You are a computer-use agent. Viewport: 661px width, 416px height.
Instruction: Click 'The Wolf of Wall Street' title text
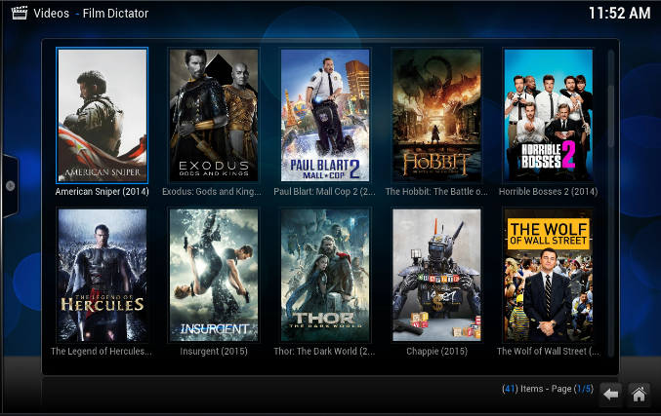(548, 352)
